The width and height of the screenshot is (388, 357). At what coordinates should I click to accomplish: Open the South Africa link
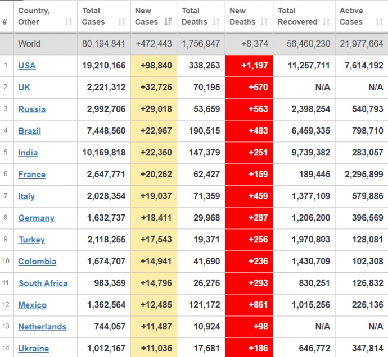click(x=43, y=283)
